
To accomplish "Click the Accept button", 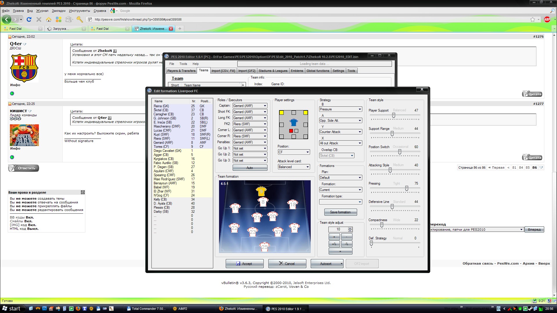I will point(245,263).
